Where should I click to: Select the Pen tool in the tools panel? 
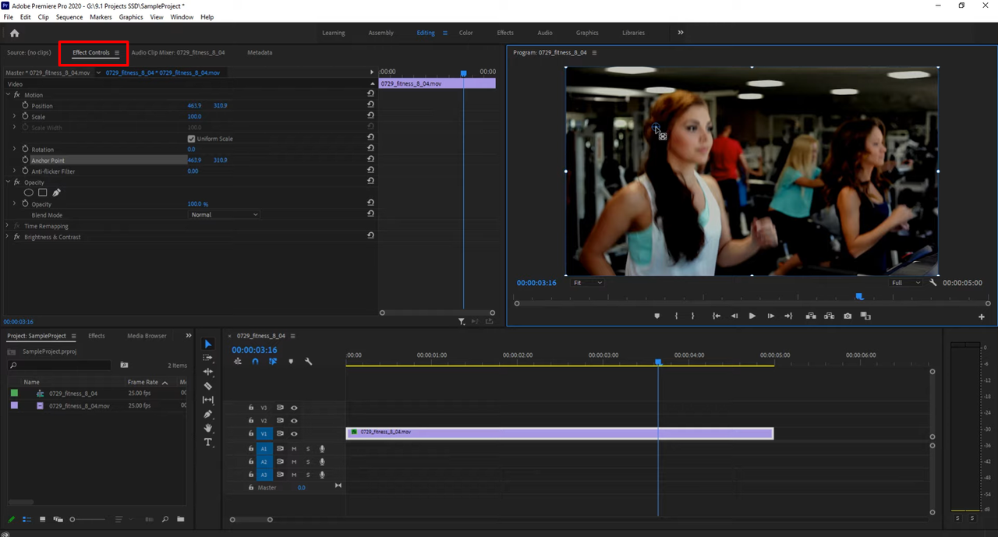tap(208, 414)
